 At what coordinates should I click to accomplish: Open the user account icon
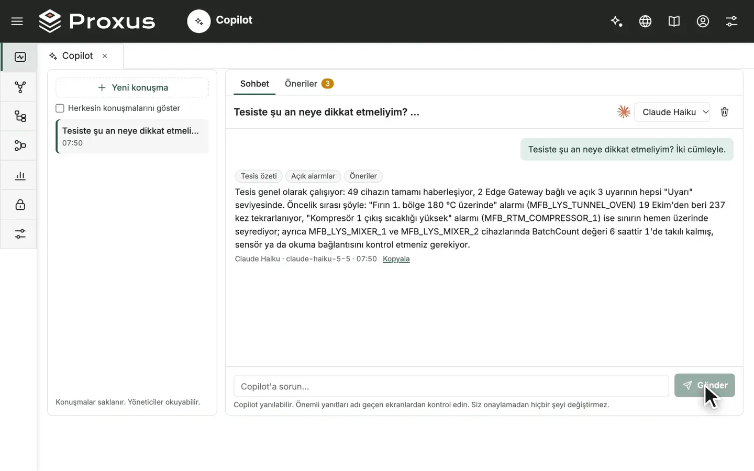pos(703,21)
